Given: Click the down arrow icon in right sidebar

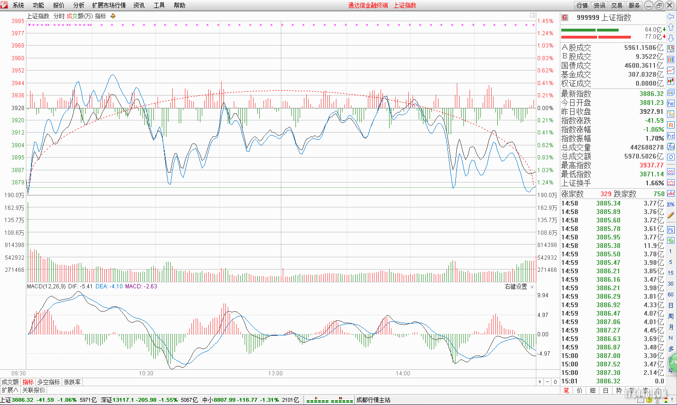Looking at the screenshot, I should click(x=670, y=38).
